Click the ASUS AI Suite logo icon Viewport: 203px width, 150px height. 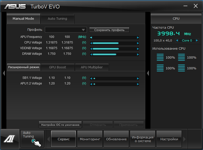(x=9, y=139)
